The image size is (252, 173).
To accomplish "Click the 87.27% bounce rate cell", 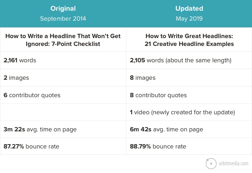I will point(63,146).
